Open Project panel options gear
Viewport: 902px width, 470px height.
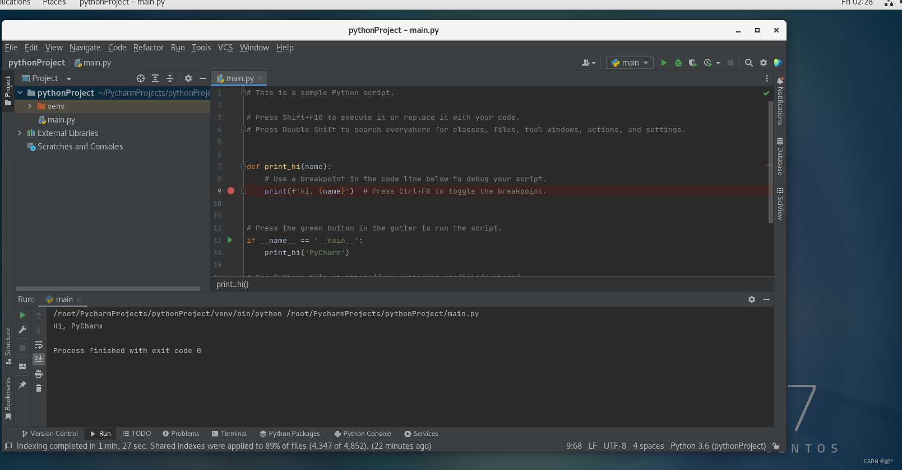(x=188, y=78)
